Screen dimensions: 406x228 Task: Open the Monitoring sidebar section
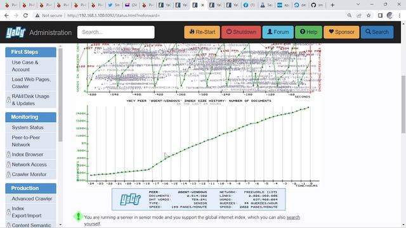click(30, 117)
